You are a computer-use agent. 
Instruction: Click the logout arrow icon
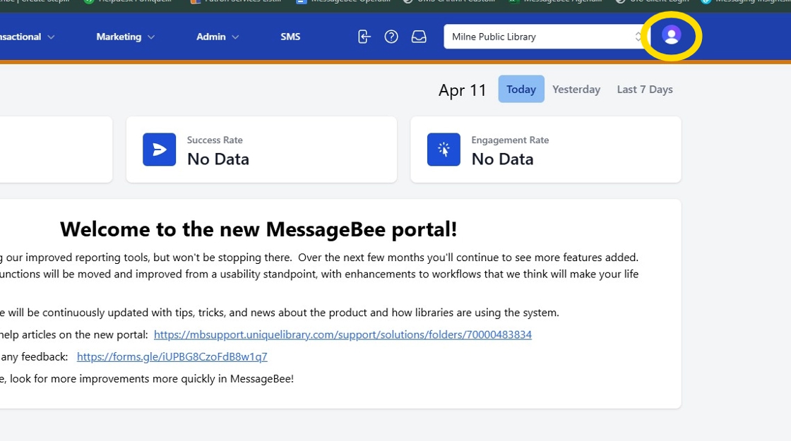pyautogui.click(x=364, y=37)
